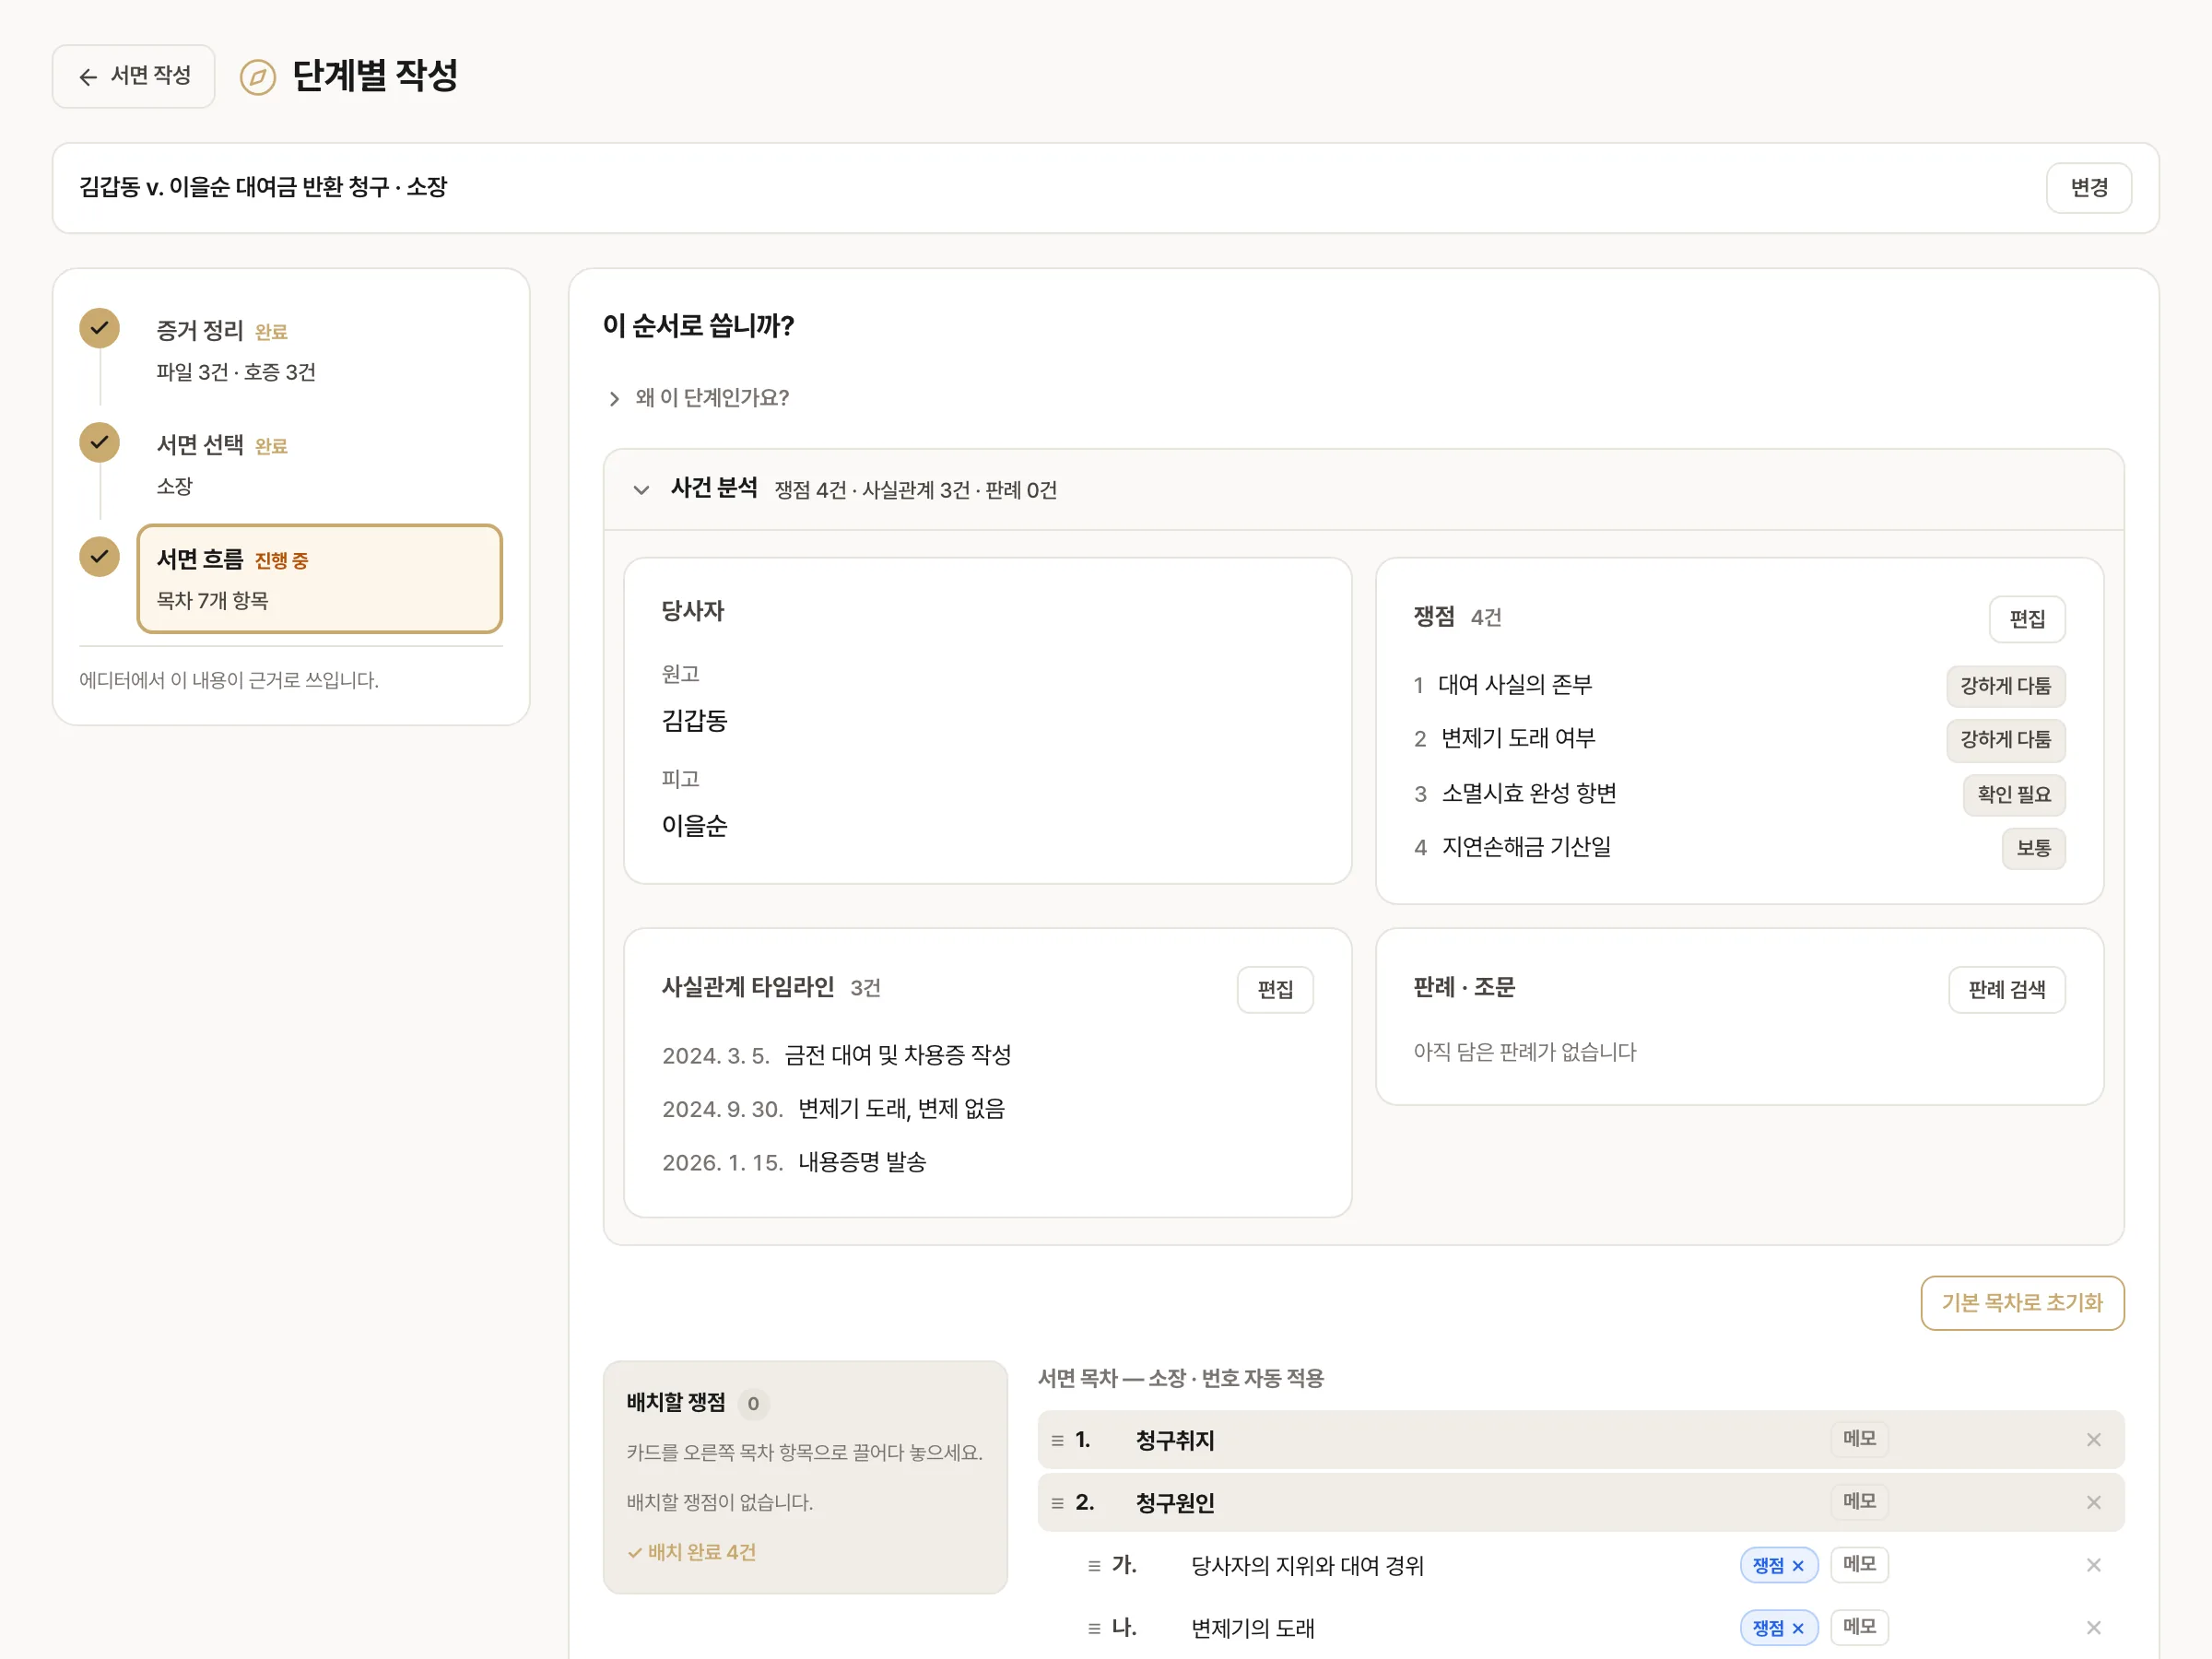Click 확인 필요 tag for 소멸시효 완성 항변
2212x1659 pixels.
pyautogui.click(x=2013, y=795)
